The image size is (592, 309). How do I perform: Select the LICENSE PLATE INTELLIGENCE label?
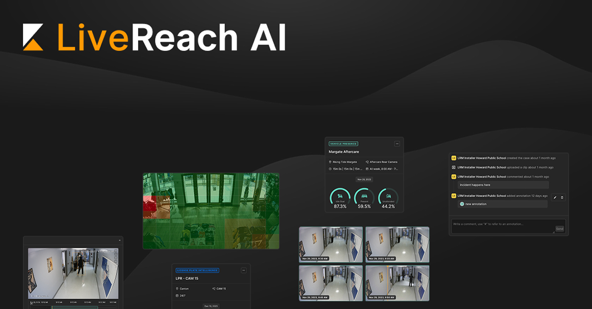point(197,270)
